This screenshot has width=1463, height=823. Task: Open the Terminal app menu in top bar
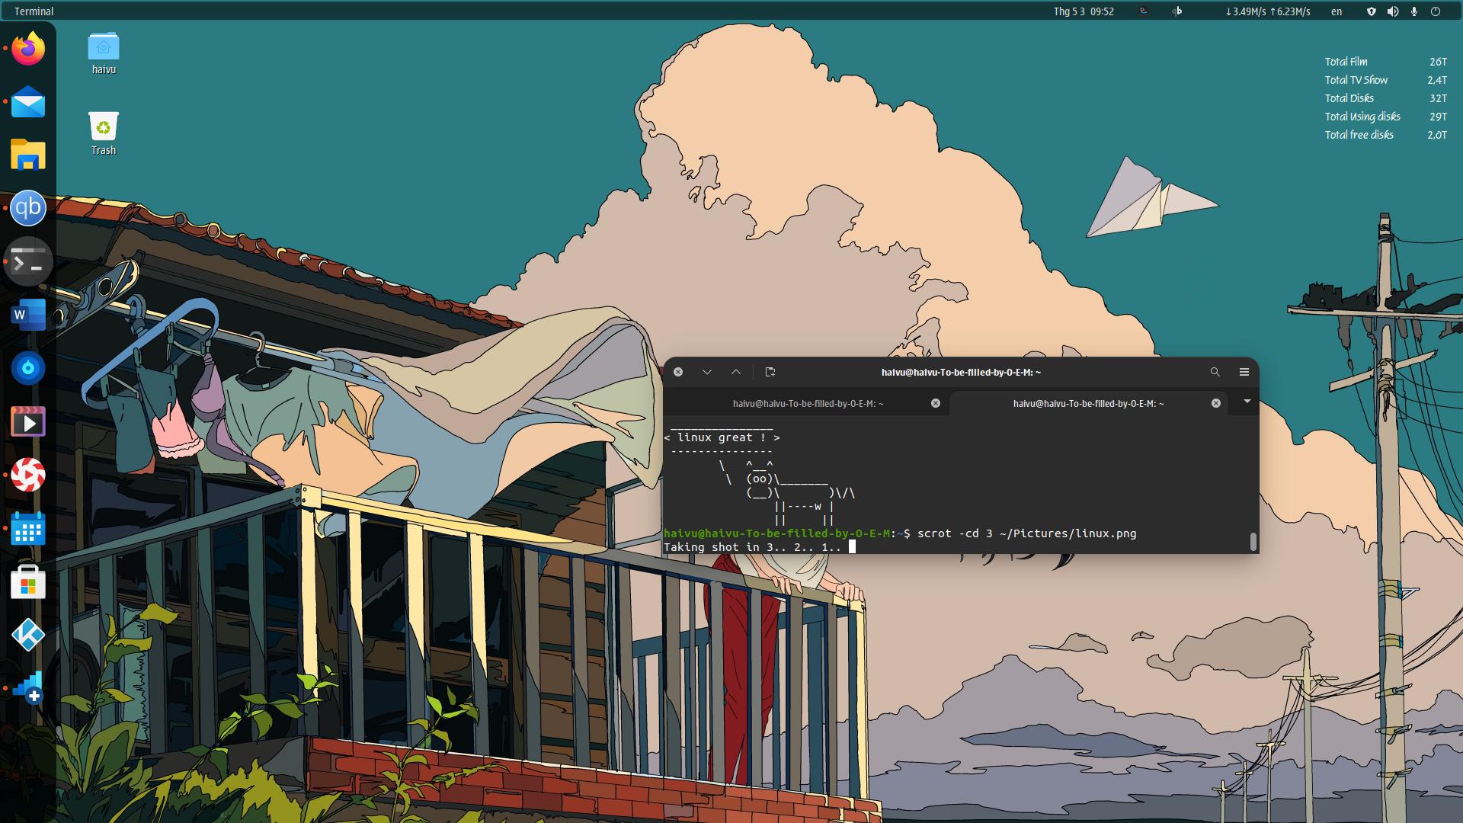click(34, 11)
